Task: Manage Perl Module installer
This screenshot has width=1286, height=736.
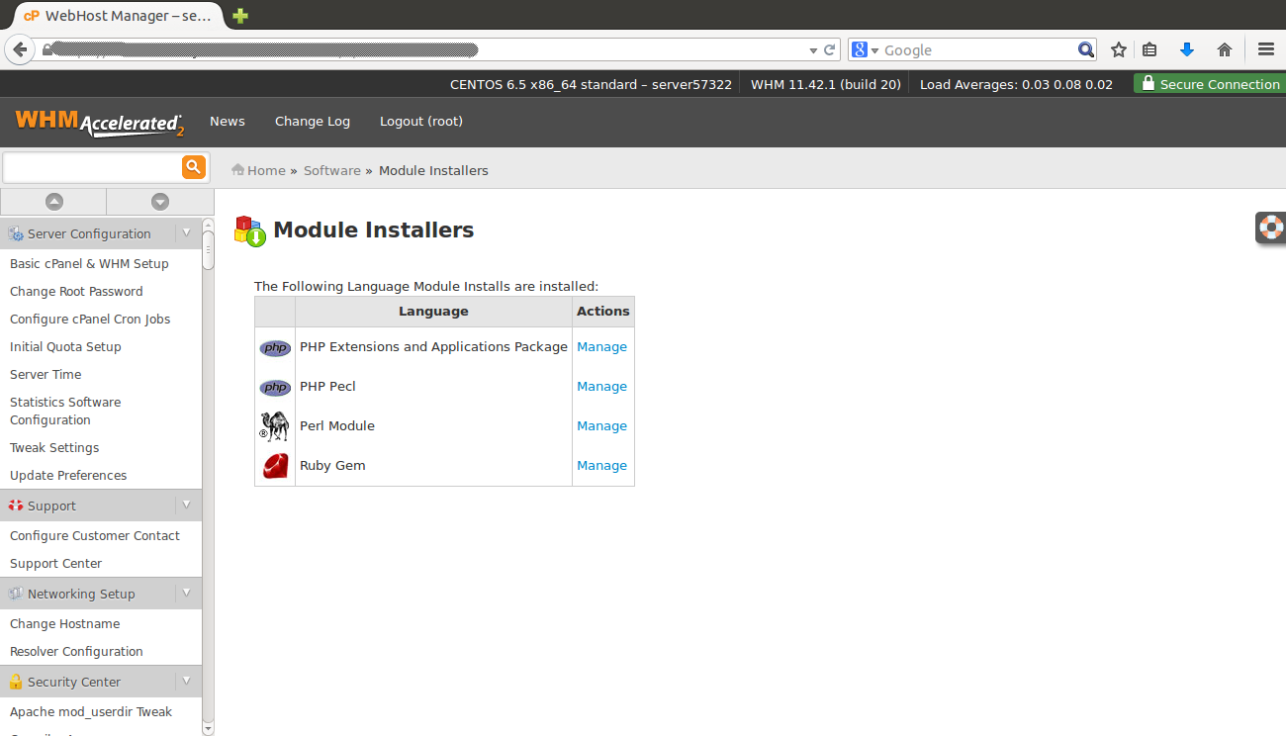Action: pyautogui.click(x=601, y=426)
